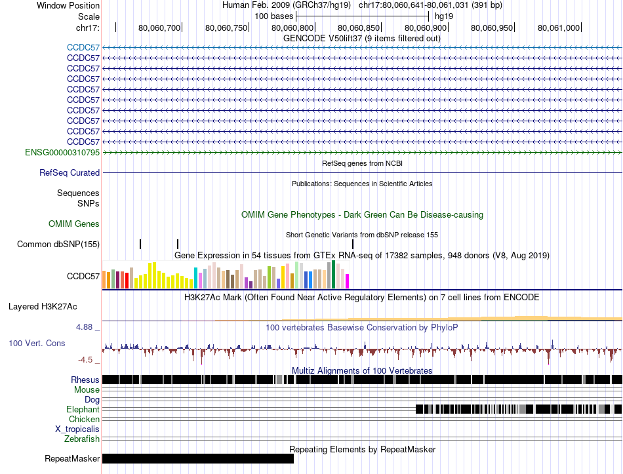Click the 80,060,850 ruler position

[x=359, y=28]
